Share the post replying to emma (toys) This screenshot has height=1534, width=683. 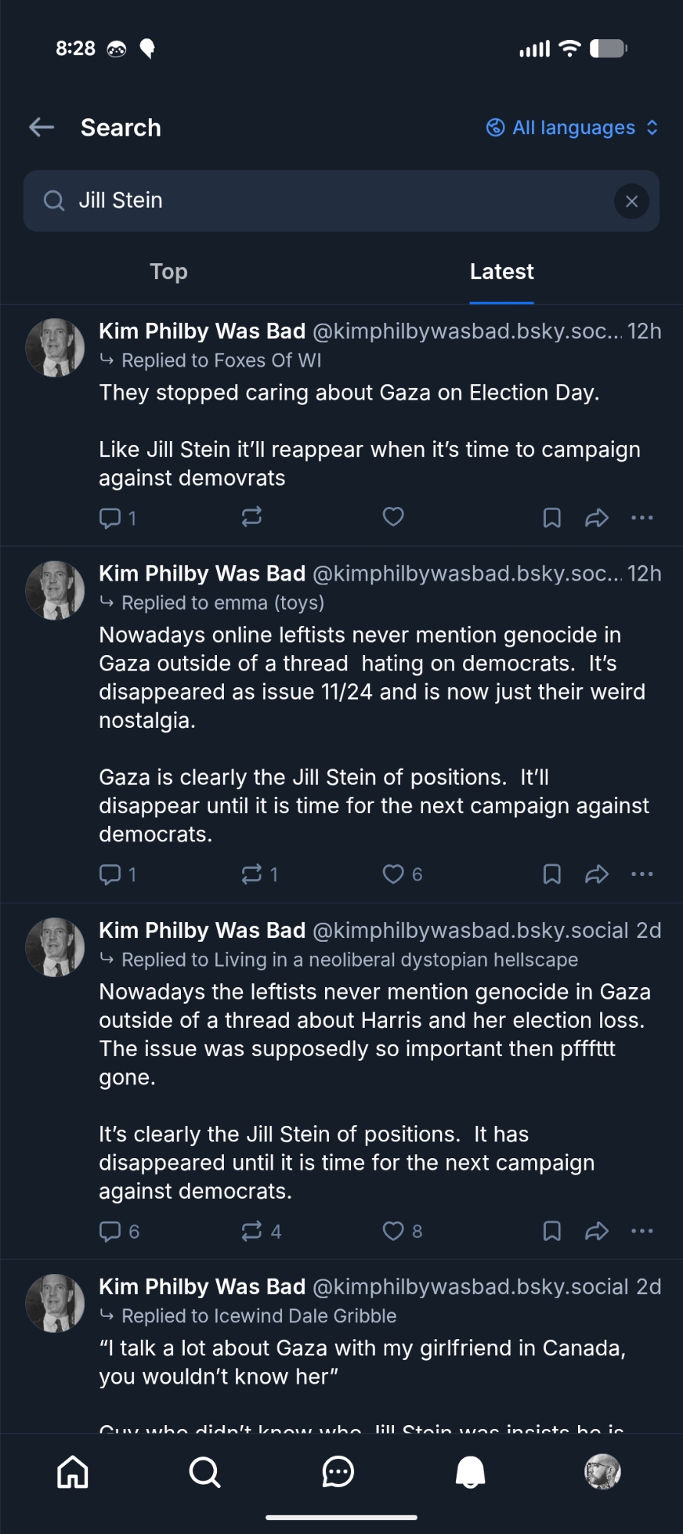click(x=596, y=874)
